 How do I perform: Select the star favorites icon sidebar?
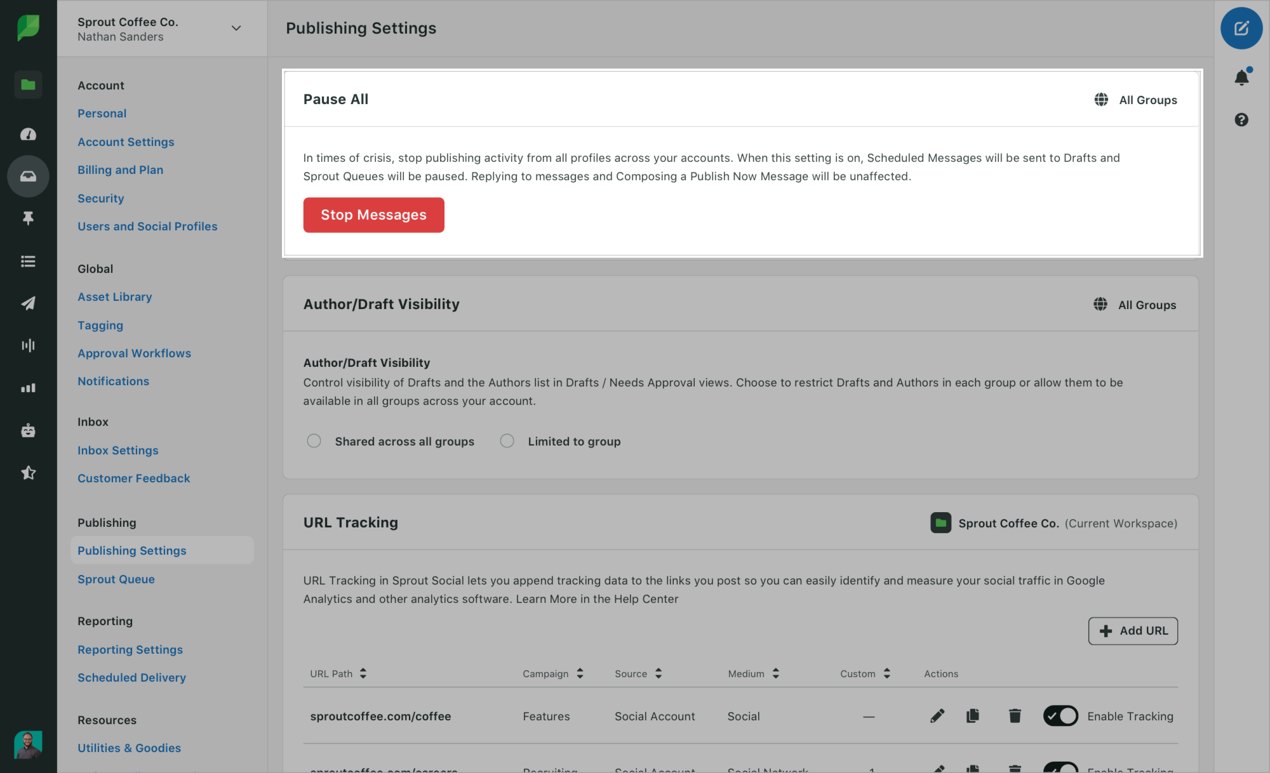click(28, 472)
